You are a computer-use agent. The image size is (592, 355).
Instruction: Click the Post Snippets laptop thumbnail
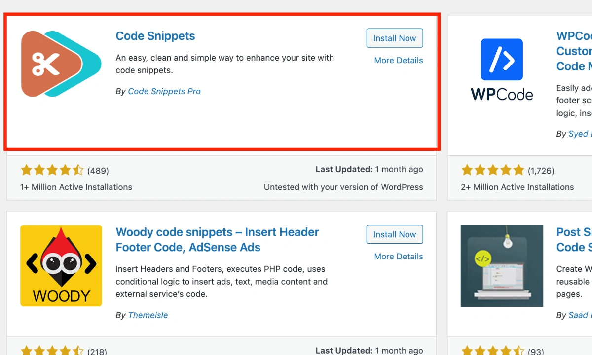pos(502,266)
